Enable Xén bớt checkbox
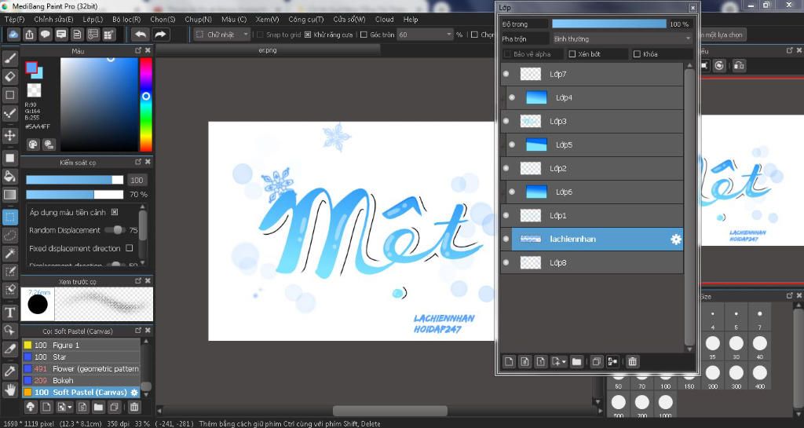 (572, 54)
